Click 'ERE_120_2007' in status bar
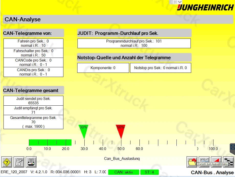Viewport: 235px width, 177px height. [14, 172]
